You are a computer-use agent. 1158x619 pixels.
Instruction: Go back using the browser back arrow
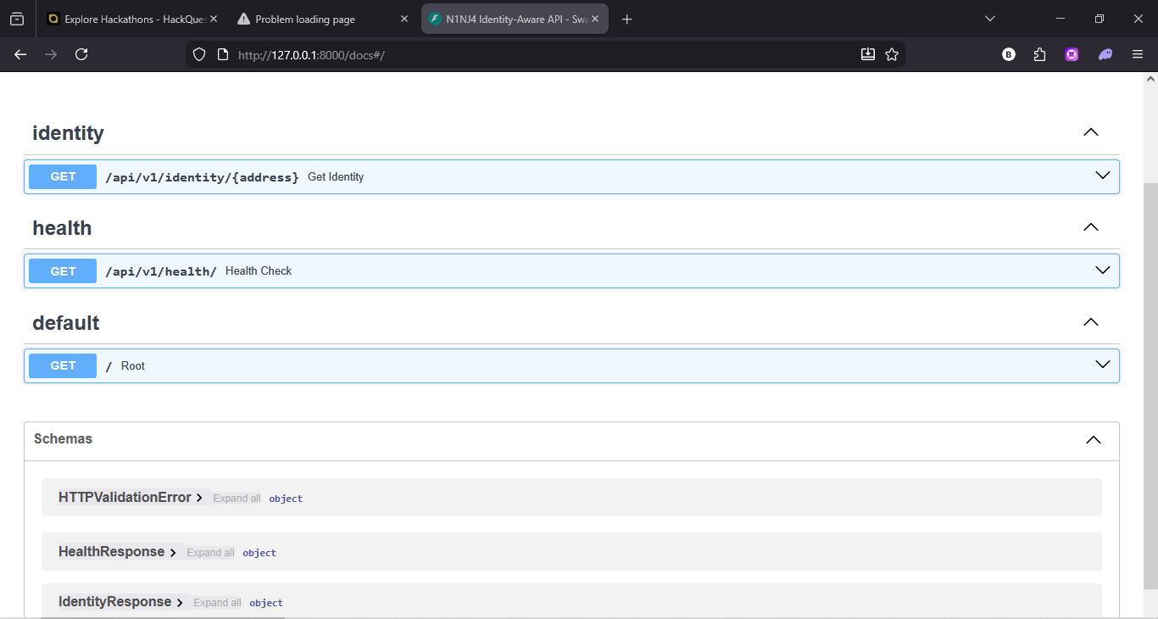[20, 54]
